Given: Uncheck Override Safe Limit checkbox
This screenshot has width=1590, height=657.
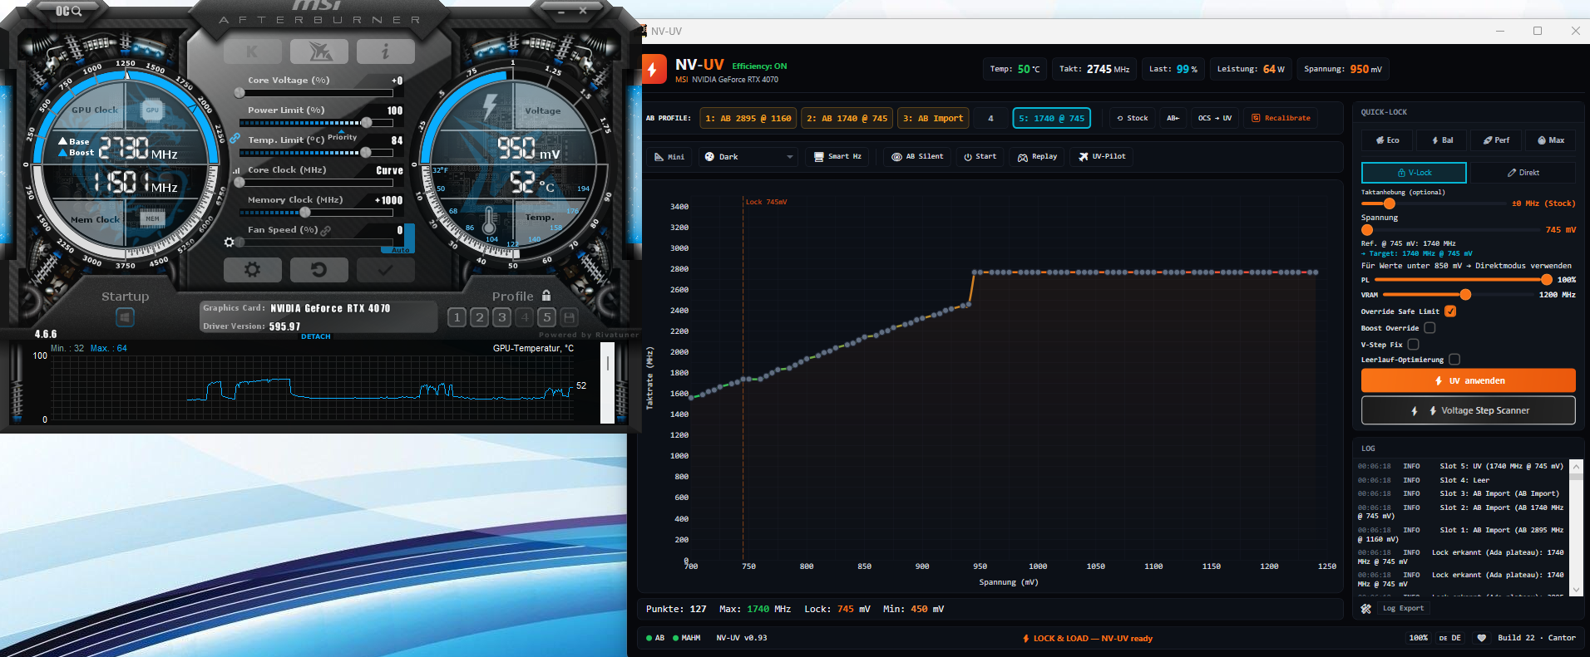Looking at the screenshot, I should [1450, 311].
